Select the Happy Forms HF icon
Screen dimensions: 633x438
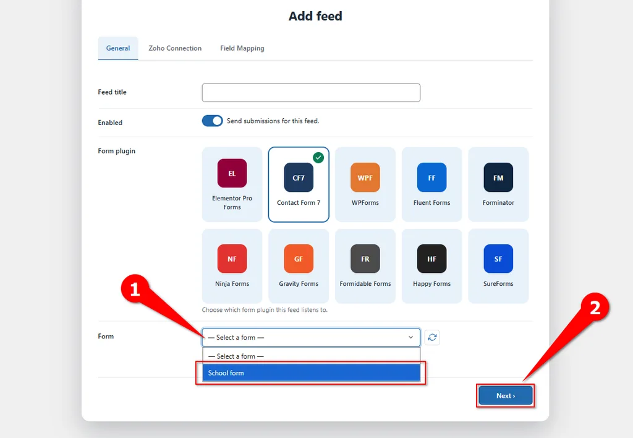[x=431, y=259]
